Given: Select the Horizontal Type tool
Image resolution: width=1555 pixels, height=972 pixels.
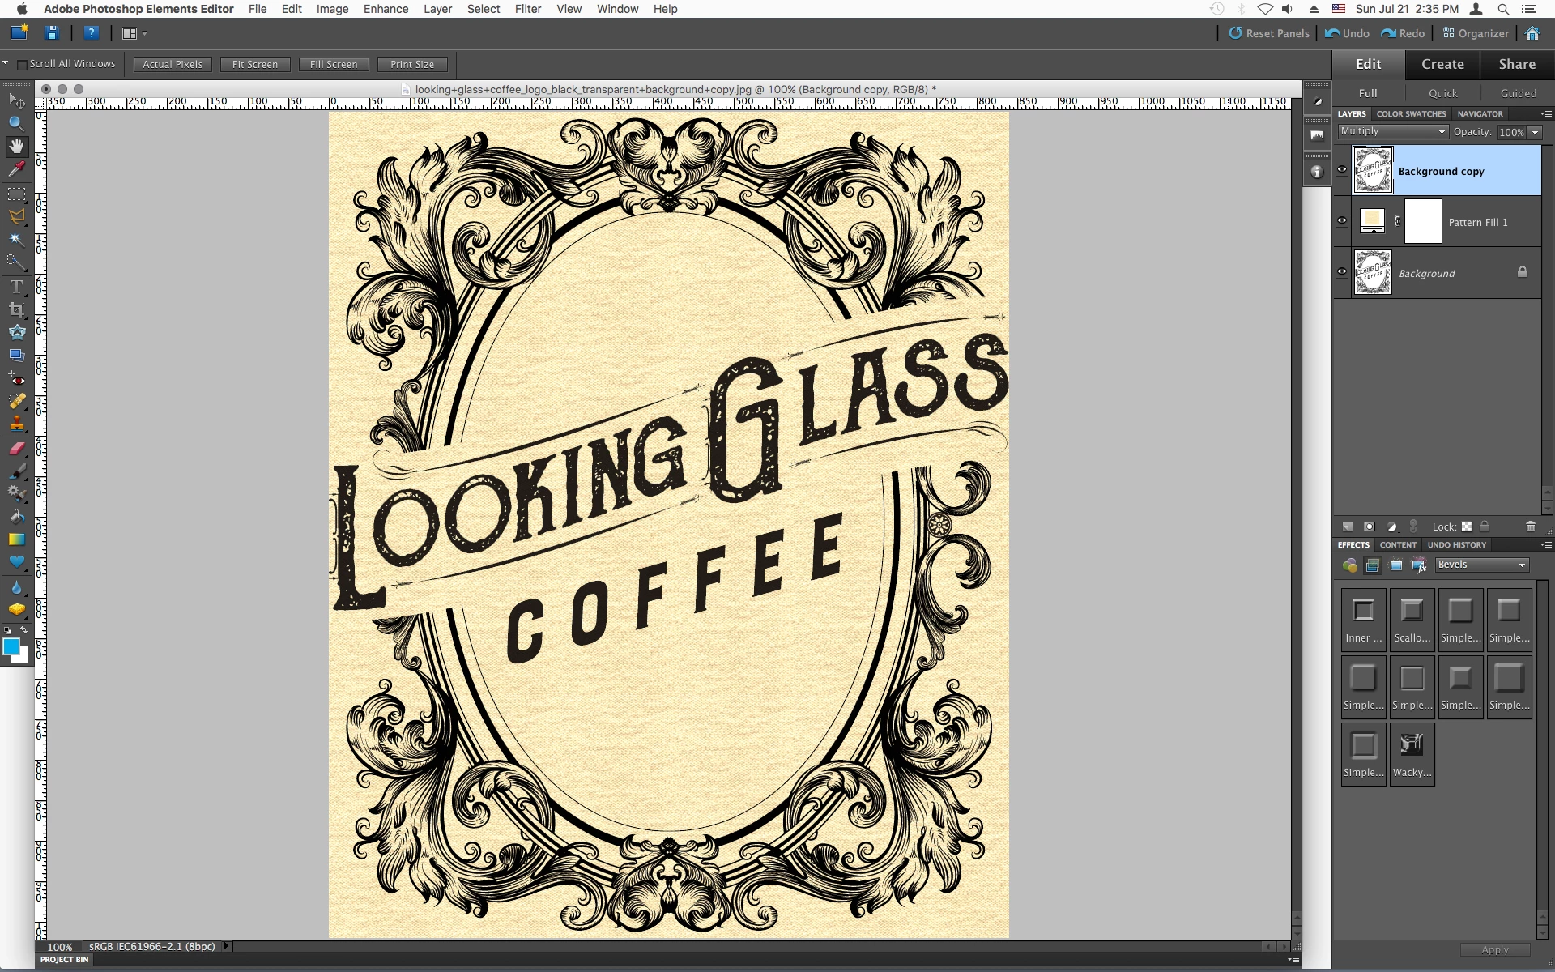Looking at the screenshot, I should point(16,287).
